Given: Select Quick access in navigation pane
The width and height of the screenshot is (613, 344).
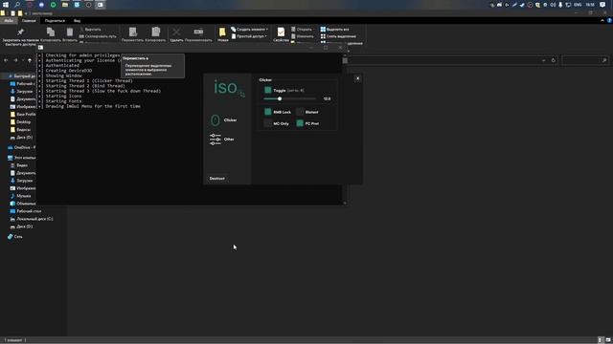Looking at the screenshot, I should click(x=21, y=76).
